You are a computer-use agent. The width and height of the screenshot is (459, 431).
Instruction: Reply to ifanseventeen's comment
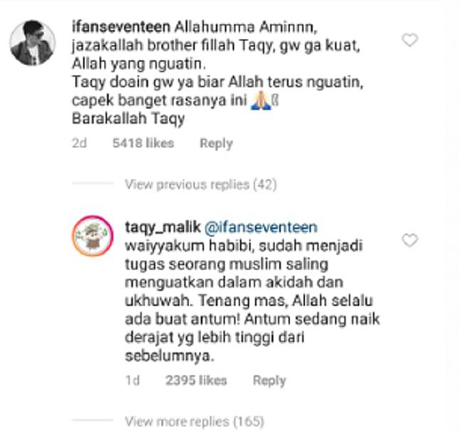[216, 143]
